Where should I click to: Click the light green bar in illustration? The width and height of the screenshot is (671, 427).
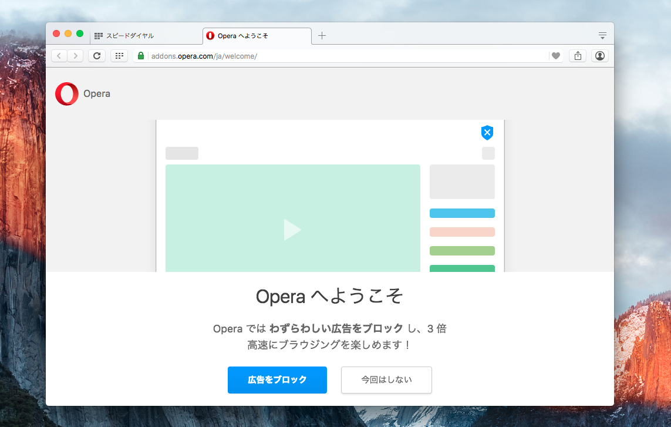click(x=462, y=251)
